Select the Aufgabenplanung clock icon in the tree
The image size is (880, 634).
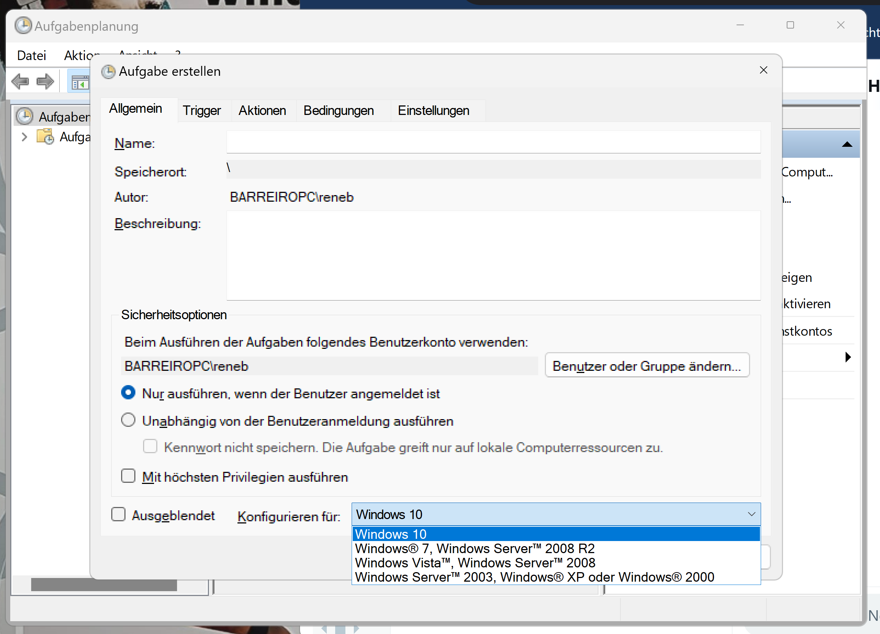click(25, 116)
